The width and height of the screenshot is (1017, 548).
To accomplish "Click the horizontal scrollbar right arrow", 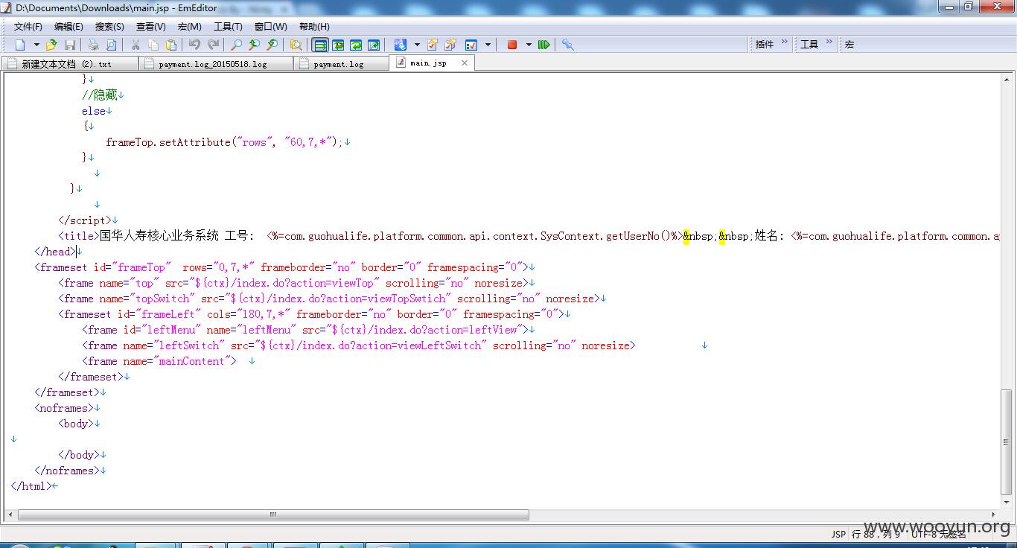I will (x=995, y=514).
